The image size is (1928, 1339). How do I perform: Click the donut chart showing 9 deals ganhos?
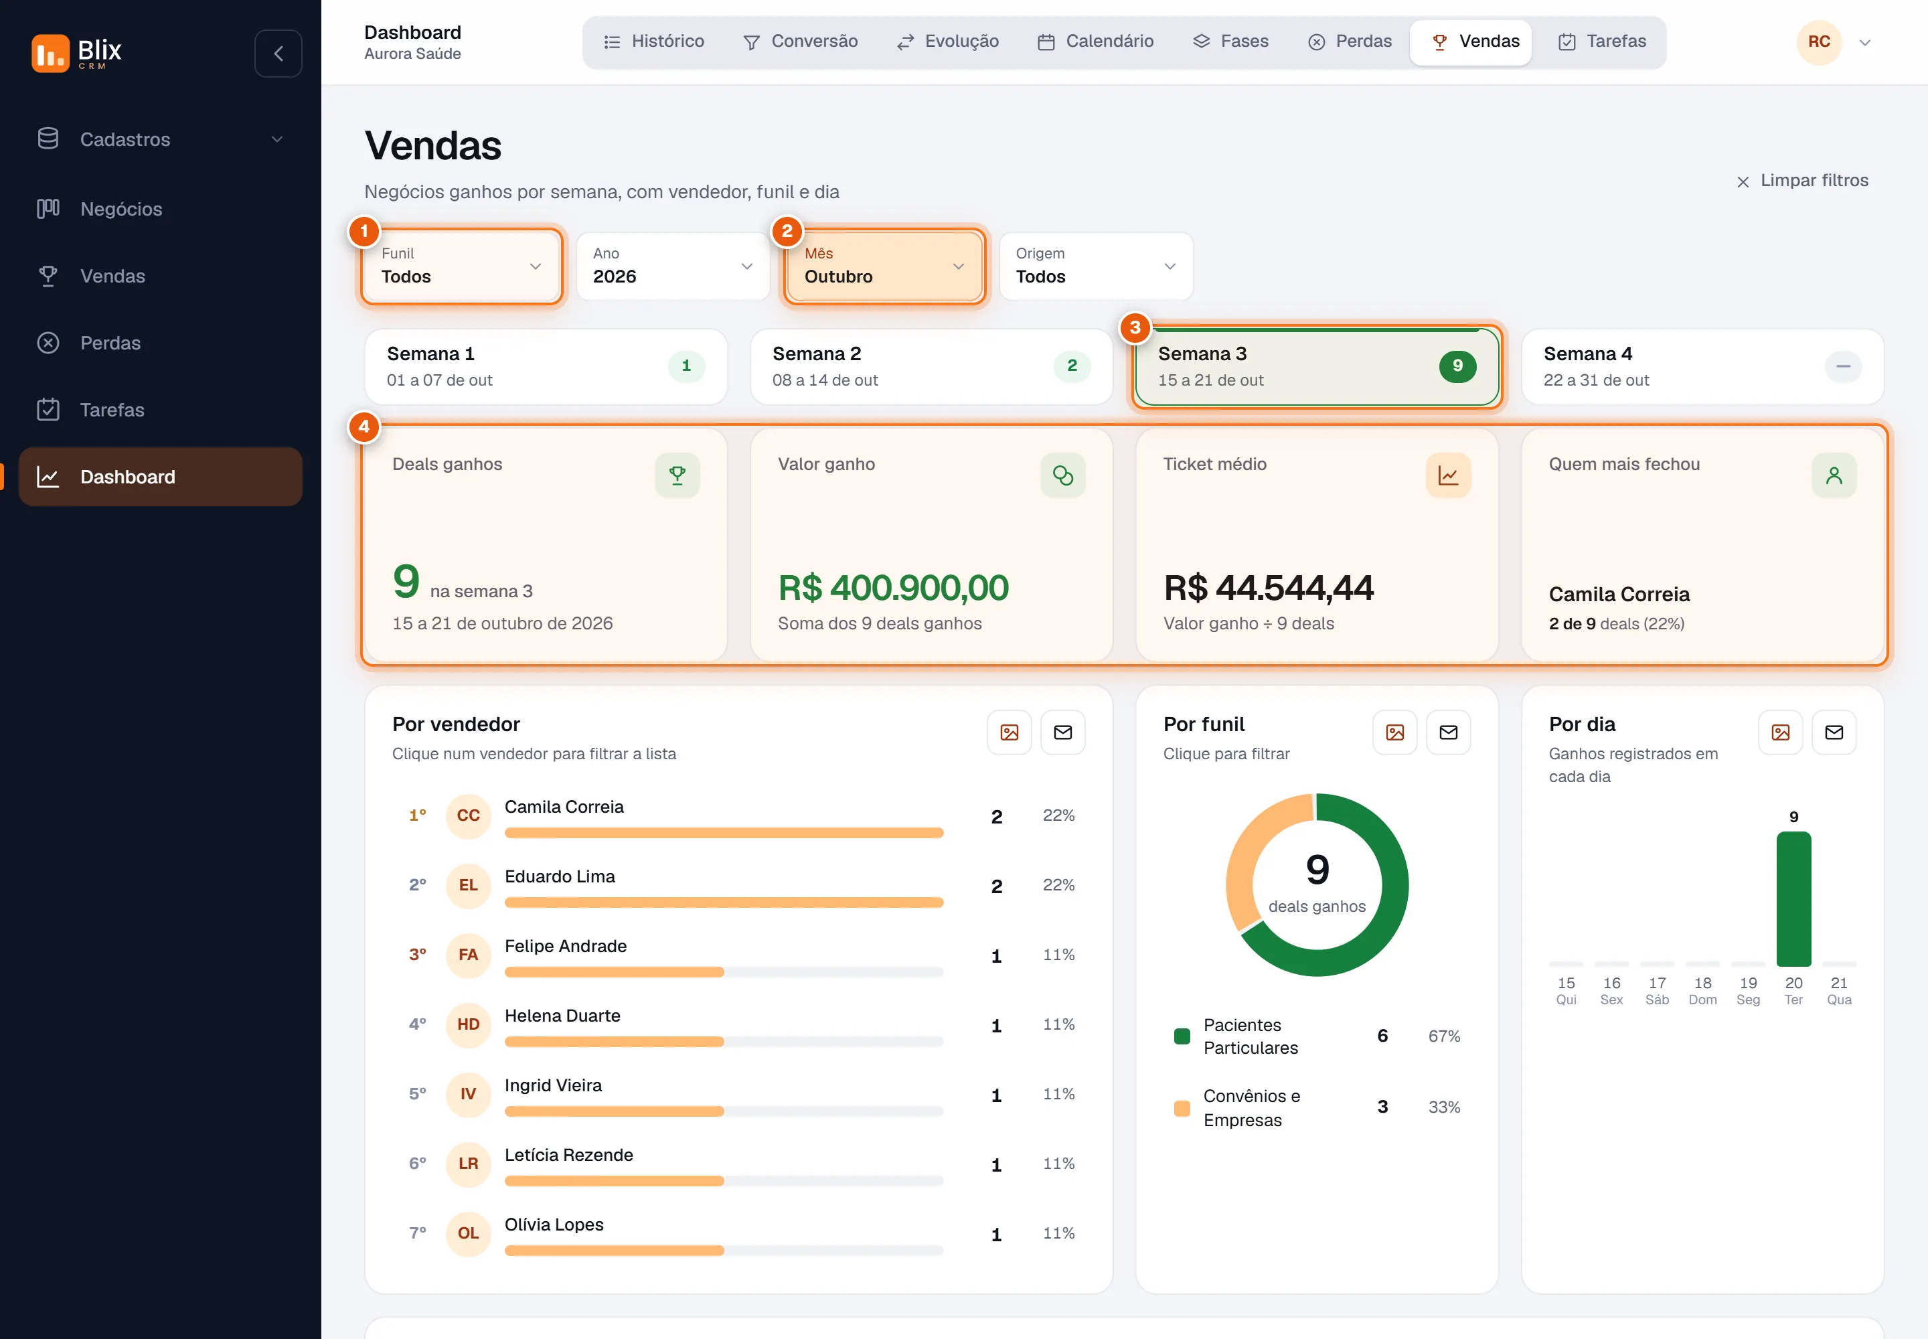click(1317, 885)
